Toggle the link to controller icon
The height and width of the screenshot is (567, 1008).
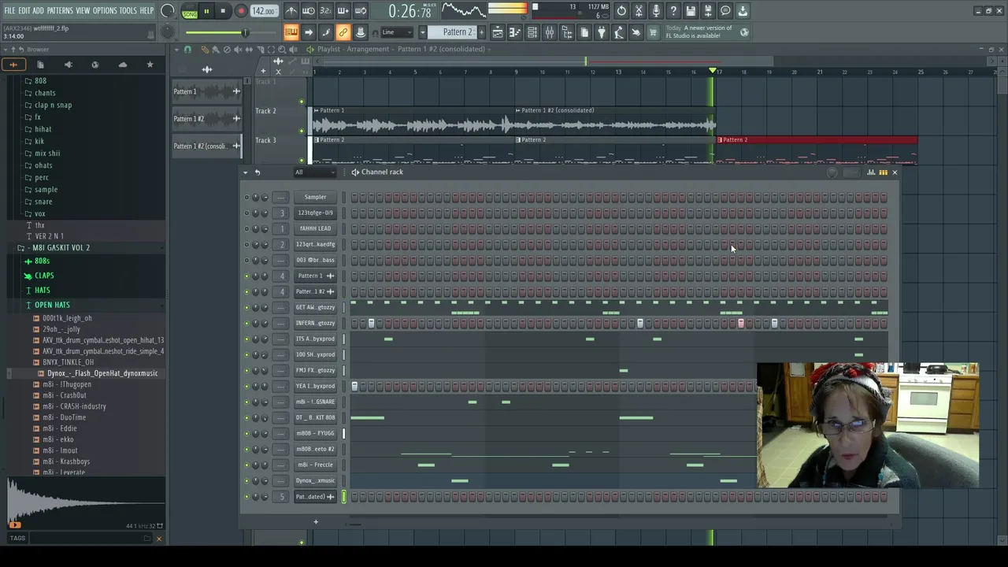pos(343,32)
